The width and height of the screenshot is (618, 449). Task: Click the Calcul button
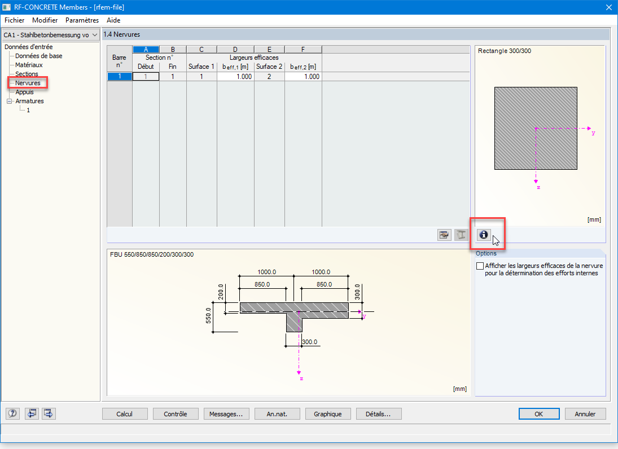click(x=125, y=414)
